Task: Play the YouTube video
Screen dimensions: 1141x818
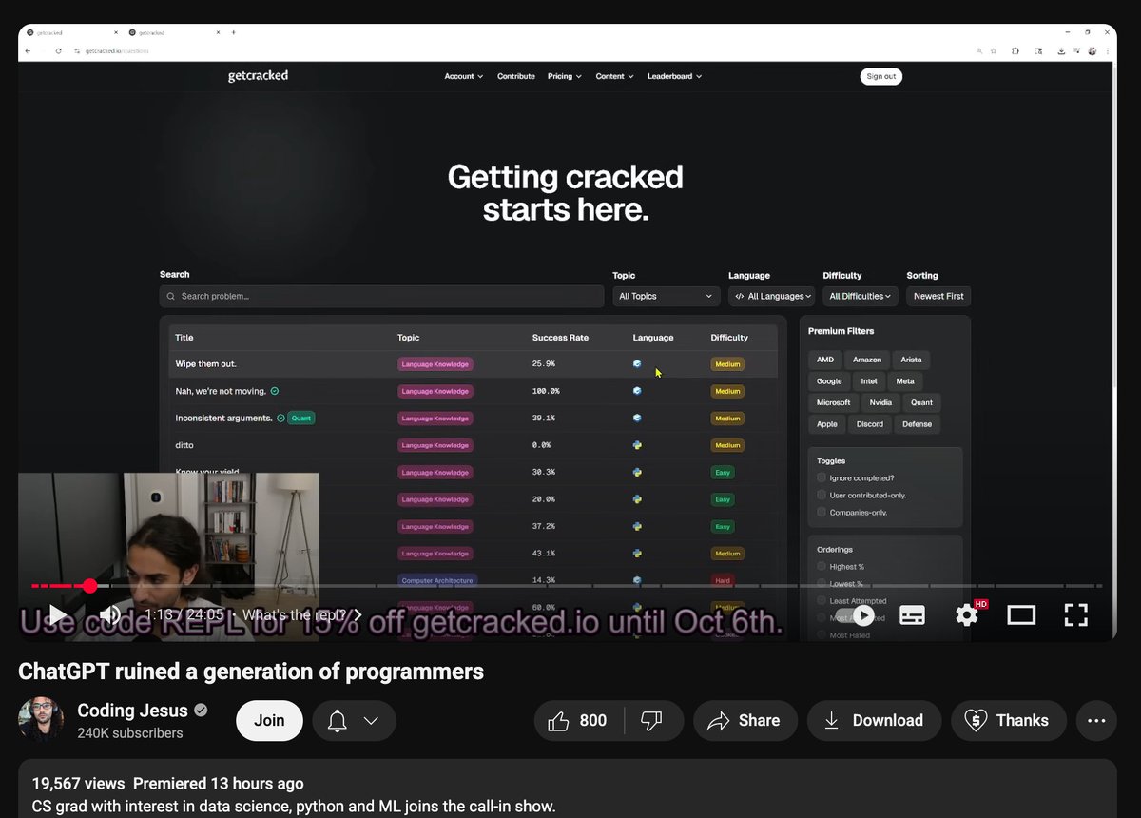Action: coord(58,614)
